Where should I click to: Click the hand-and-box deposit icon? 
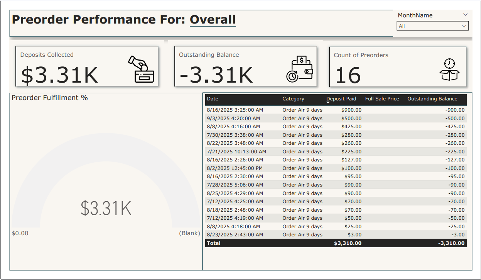point(141,69)
